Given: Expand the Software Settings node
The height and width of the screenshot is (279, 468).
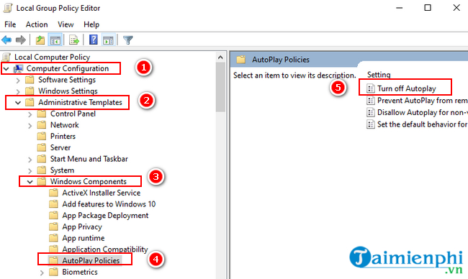Looking at the screenshot, I should 18,81.
